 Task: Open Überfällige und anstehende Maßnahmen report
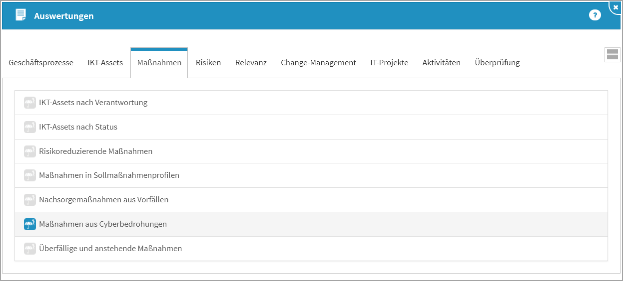click(110, 248)
